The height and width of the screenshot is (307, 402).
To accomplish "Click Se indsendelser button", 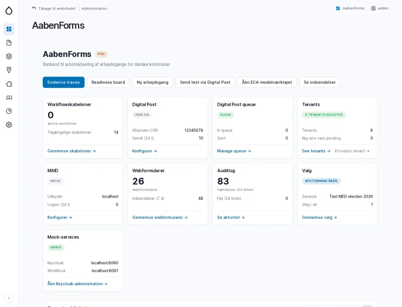I will [x=320, y=83].
